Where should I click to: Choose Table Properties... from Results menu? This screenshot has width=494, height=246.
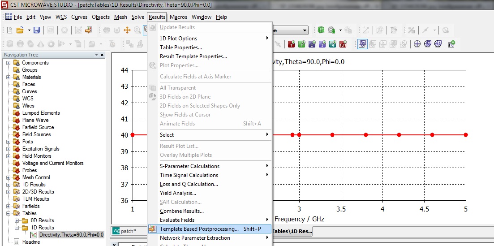click(x=210, y=47)
